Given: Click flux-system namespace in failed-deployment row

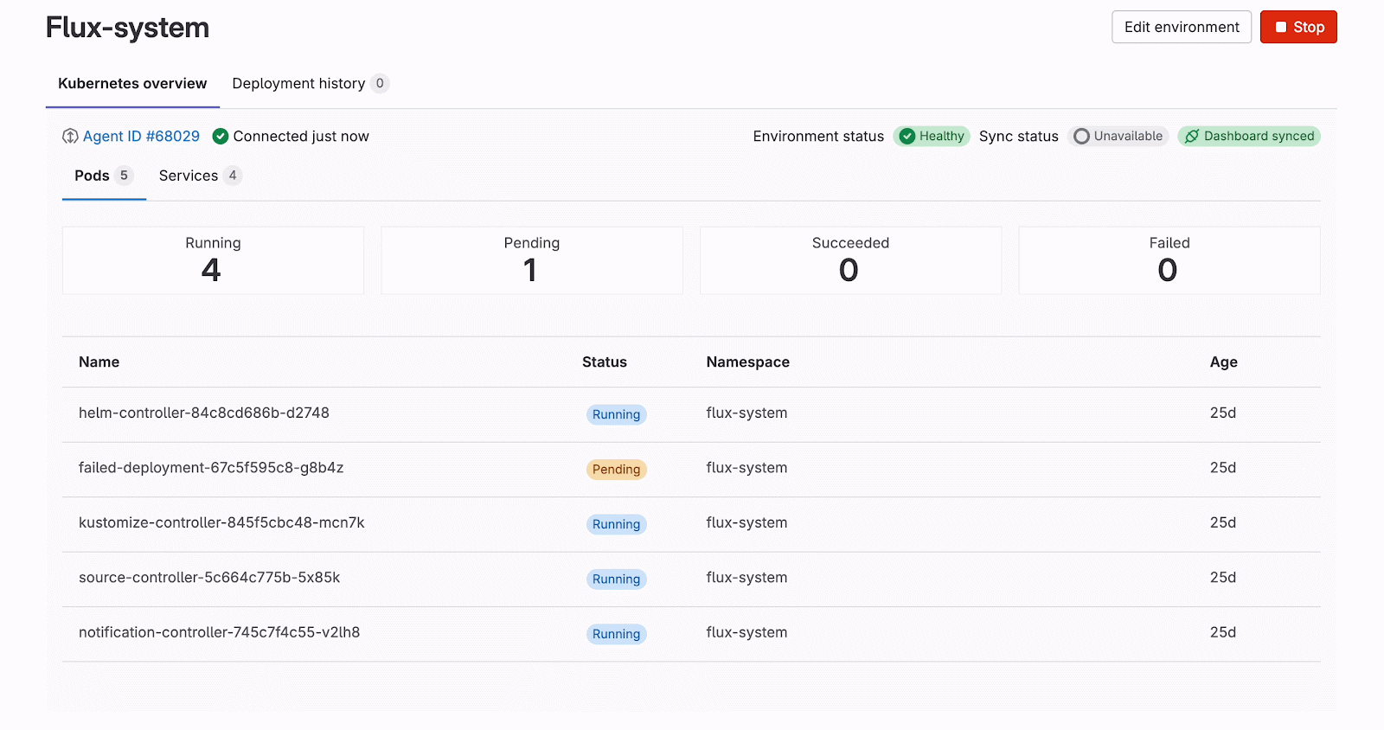Looking at the screenshot, I should click(x=746, y=468).
